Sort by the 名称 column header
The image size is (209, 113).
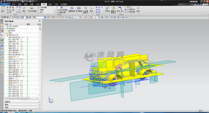(x=15, y=24)
